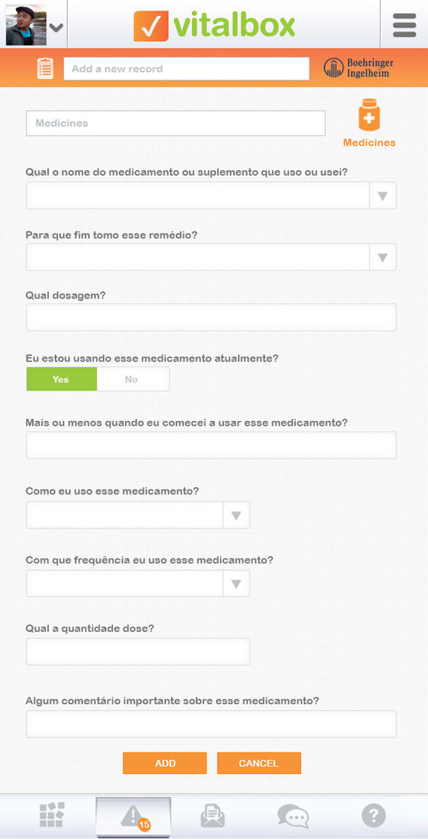
Task: Open the frequency of use dropdown
Action: 236,584
